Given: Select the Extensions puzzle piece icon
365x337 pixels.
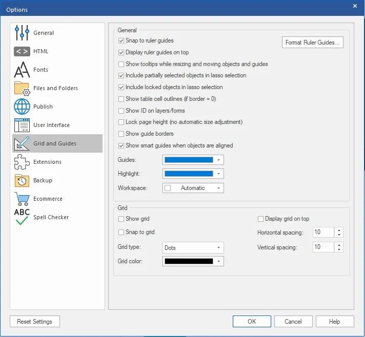Looking at the screenshot, I should click(22, 162).
